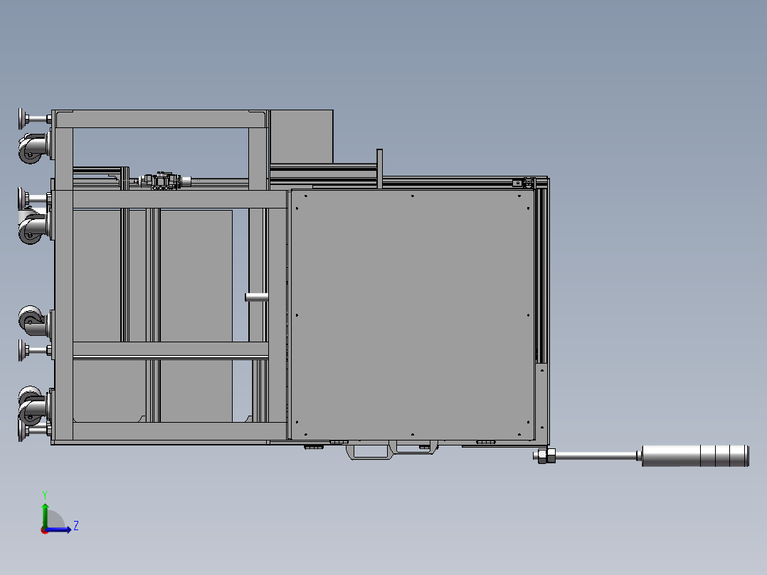
Task: Select the pneumatic valve assembly near the top
Action: pyautogui.click(x=164, y=181)
